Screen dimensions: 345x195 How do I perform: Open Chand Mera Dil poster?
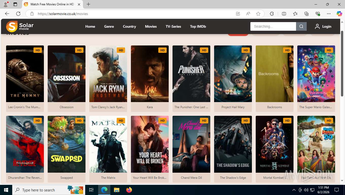click(191, 144)
